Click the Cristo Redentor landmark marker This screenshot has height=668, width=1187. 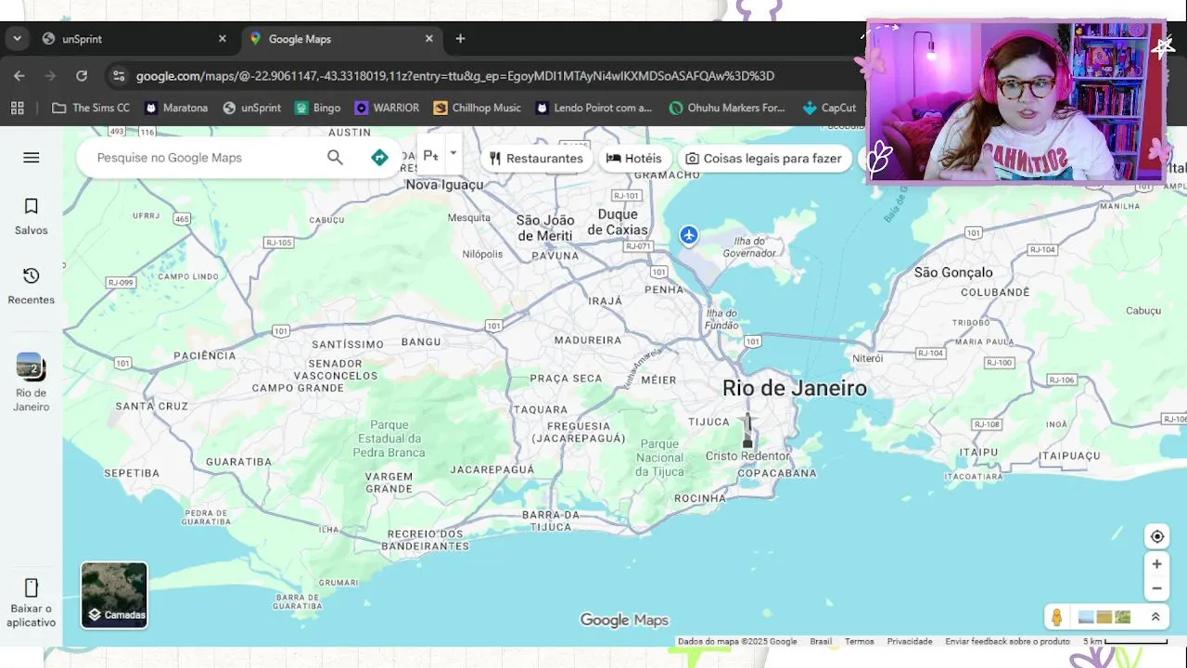point(747,432)
